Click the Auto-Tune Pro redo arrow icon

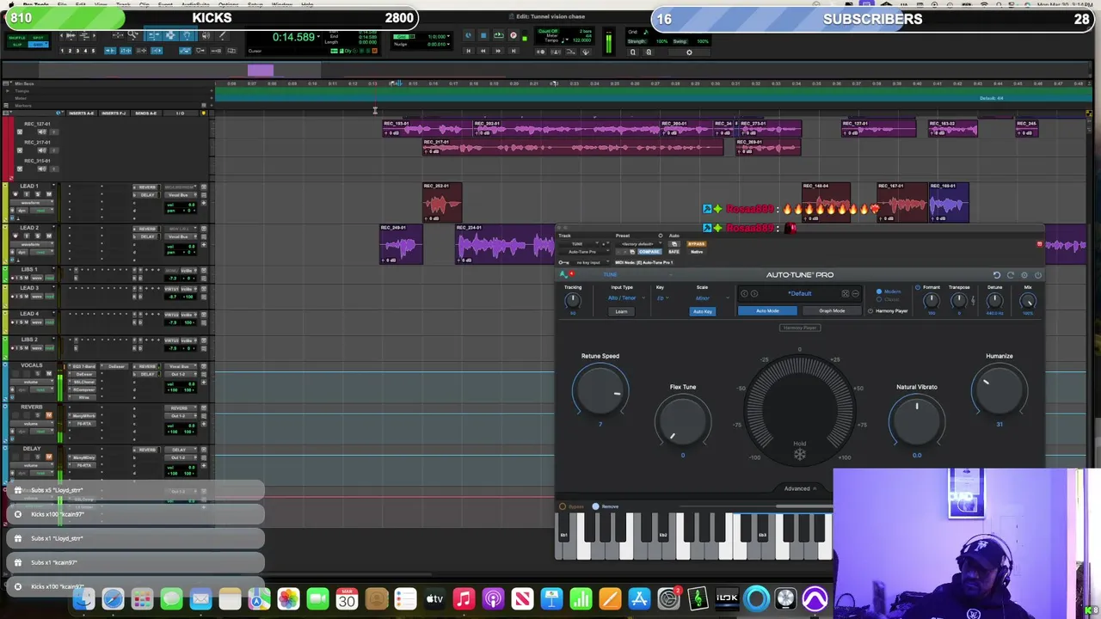(1011, 275)
